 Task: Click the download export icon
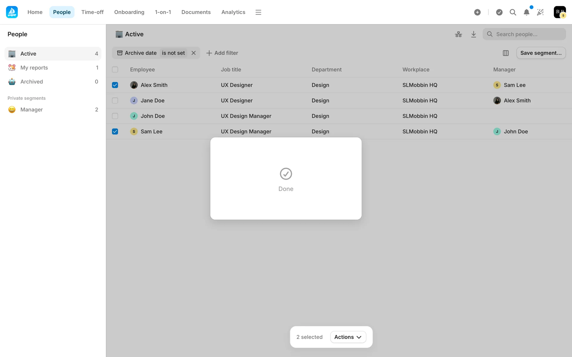(473, 34)
